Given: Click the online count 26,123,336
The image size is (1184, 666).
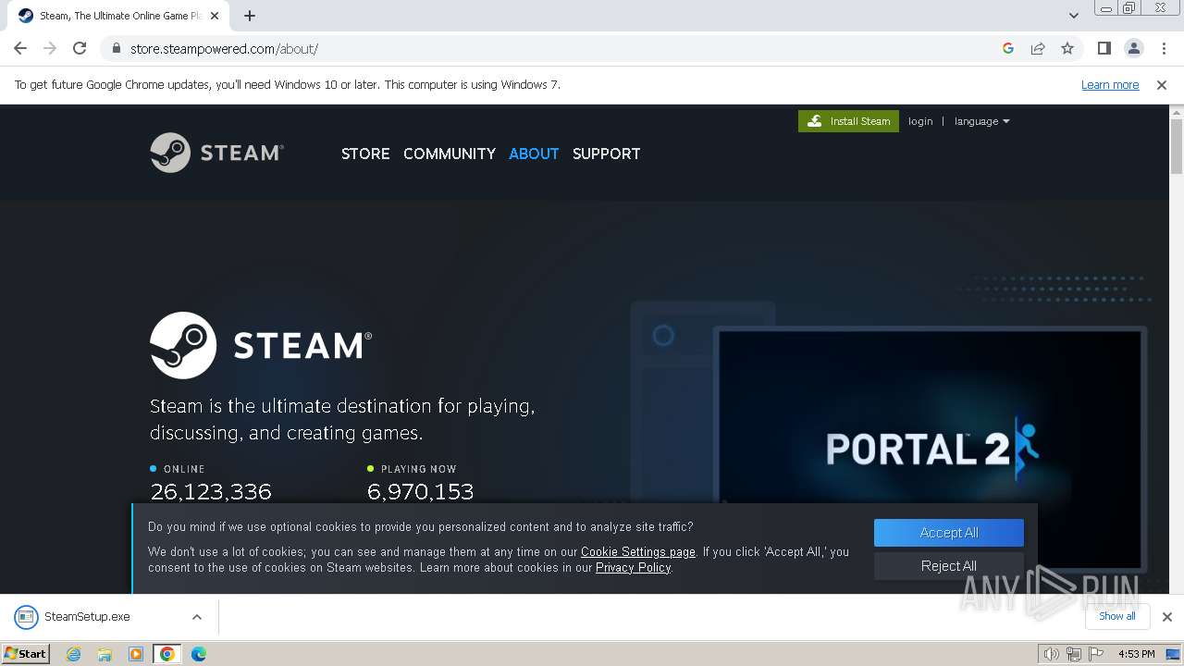Looking at the screenshot, I should [211, 492].
